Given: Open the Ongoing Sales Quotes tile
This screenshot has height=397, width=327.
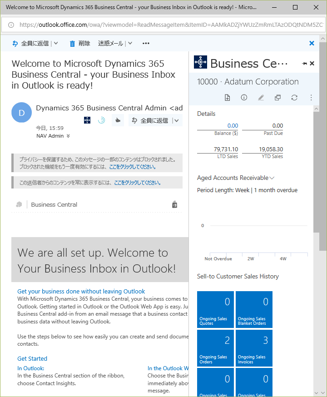Looking at the screenshot, I should click(x=215, y=309).
